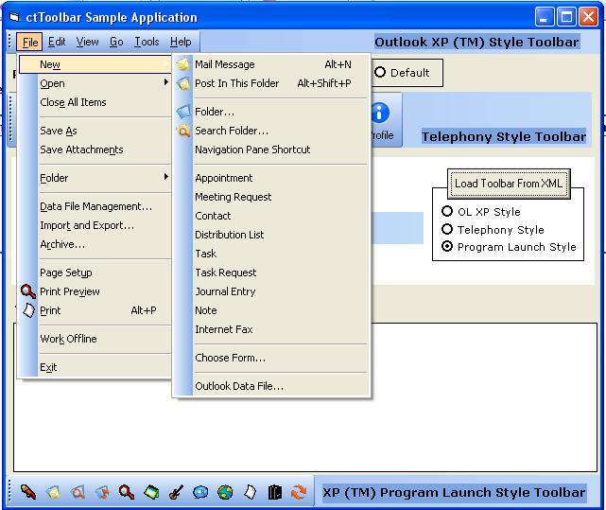The height and width of the screenshot is (510, 606).
Task: Click Load Toolbar From XML button
Action: 509,184
